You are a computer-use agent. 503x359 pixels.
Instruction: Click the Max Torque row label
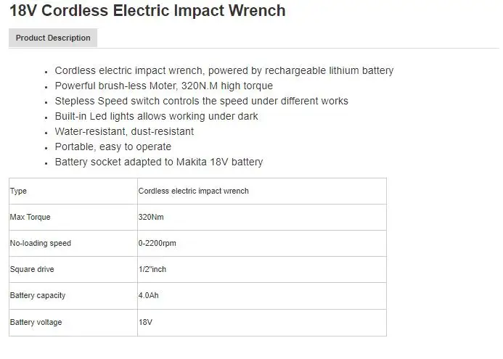point(30,217)
